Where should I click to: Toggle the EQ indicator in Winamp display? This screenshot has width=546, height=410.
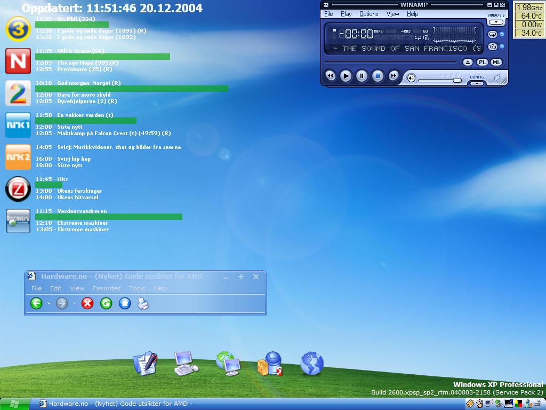coord(425,31)
